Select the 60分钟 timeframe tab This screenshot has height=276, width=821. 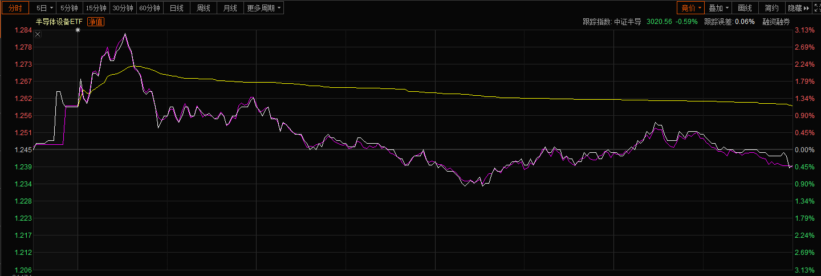150,8
